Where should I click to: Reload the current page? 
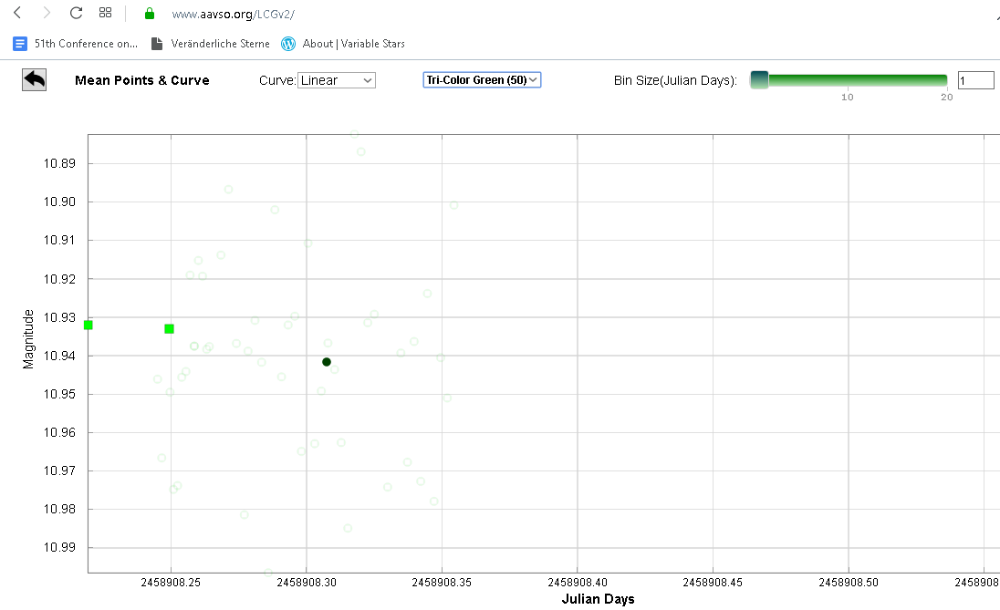(76, 14)
